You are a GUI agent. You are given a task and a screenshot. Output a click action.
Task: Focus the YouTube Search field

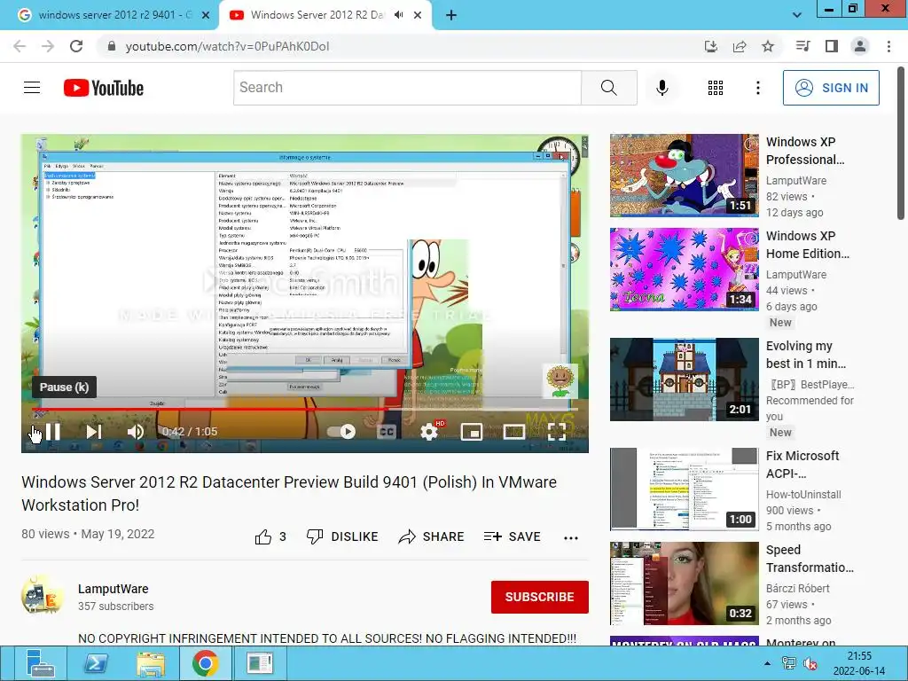click(407, 88)
